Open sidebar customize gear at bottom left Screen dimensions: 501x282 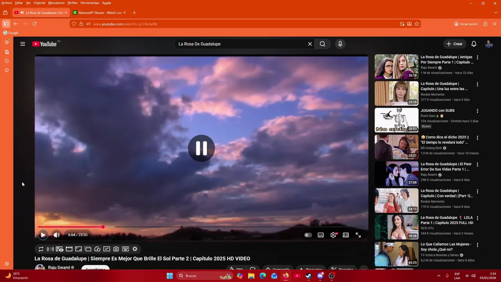click(x=7, y=264)
